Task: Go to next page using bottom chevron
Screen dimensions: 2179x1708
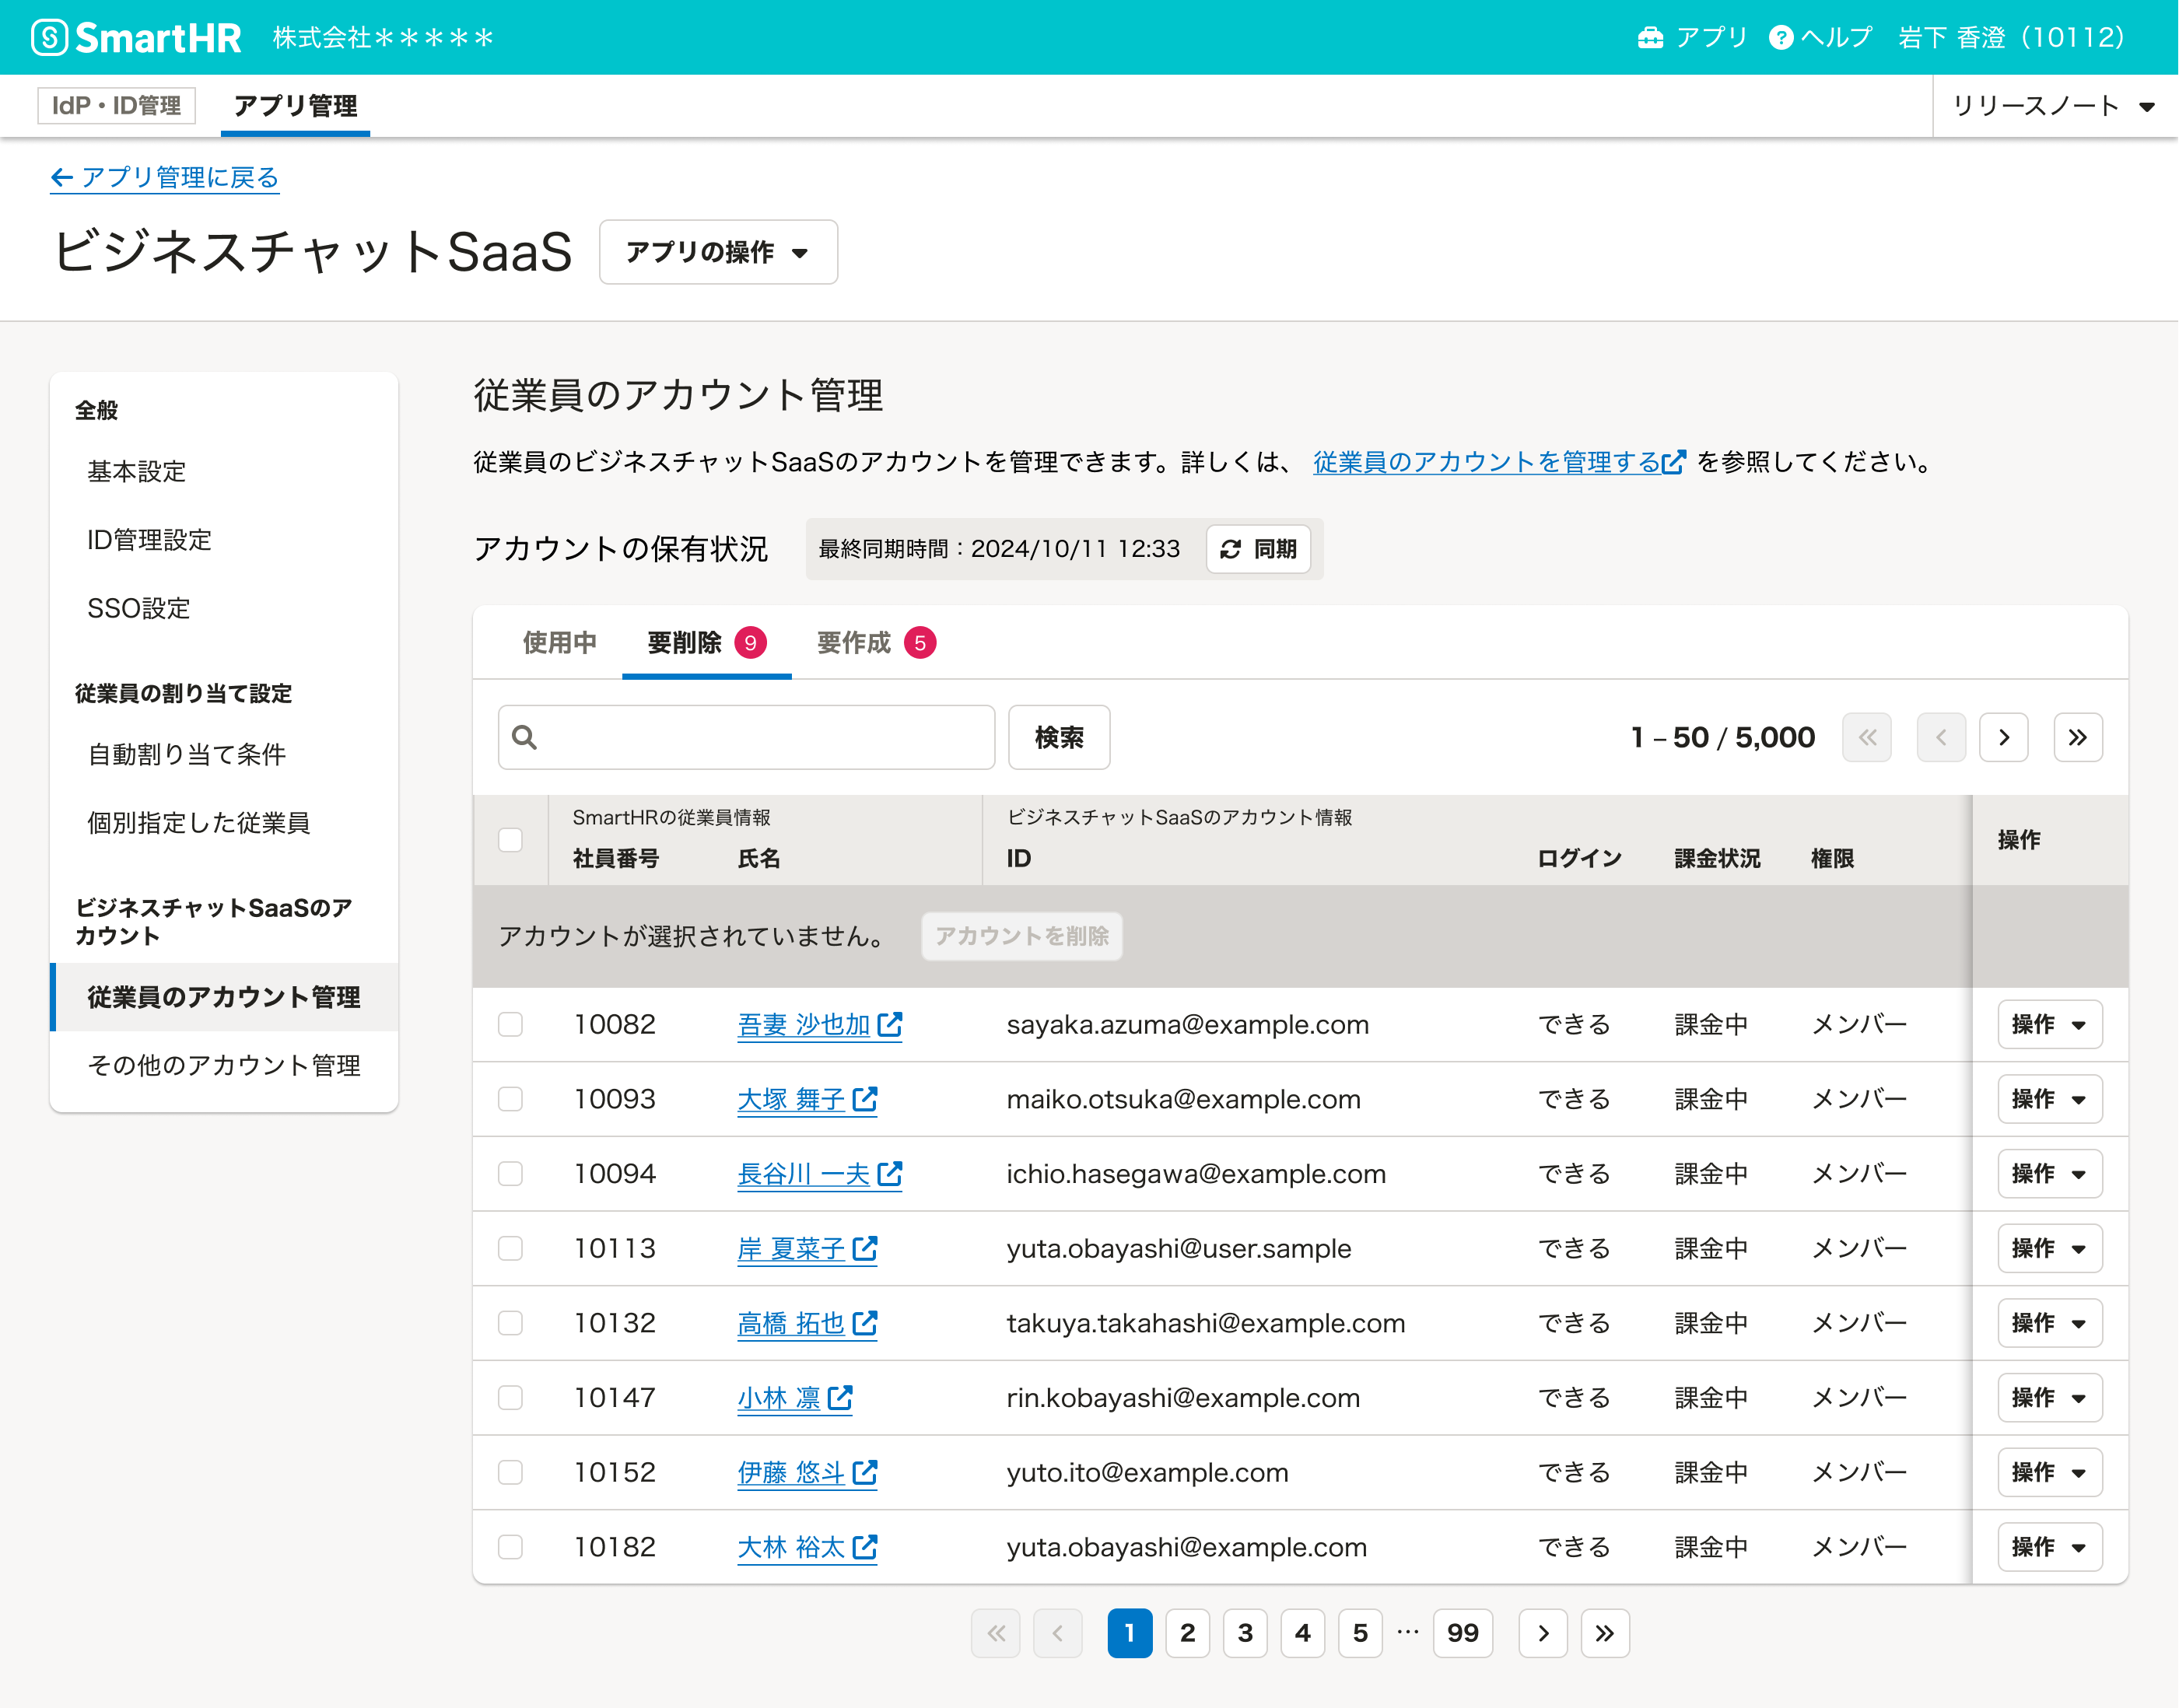Action: point(1543,1633)
